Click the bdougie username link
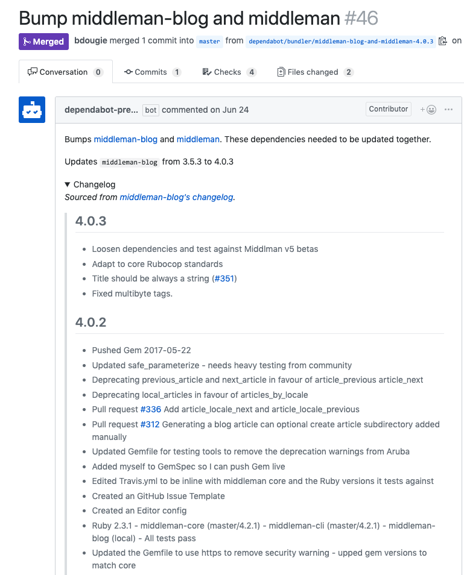The width and height of the screenshot is (464, 575). [x=91, y=41]
